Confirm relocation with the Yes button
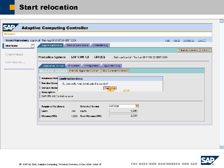Screen dimensions: 224x168 coord(107,88)
